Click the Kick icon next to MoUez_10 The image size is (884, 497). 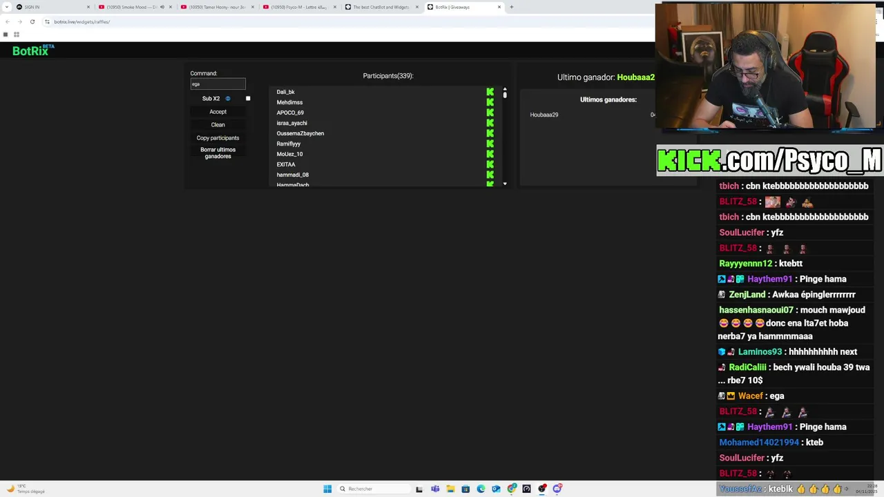coord(490,154)
